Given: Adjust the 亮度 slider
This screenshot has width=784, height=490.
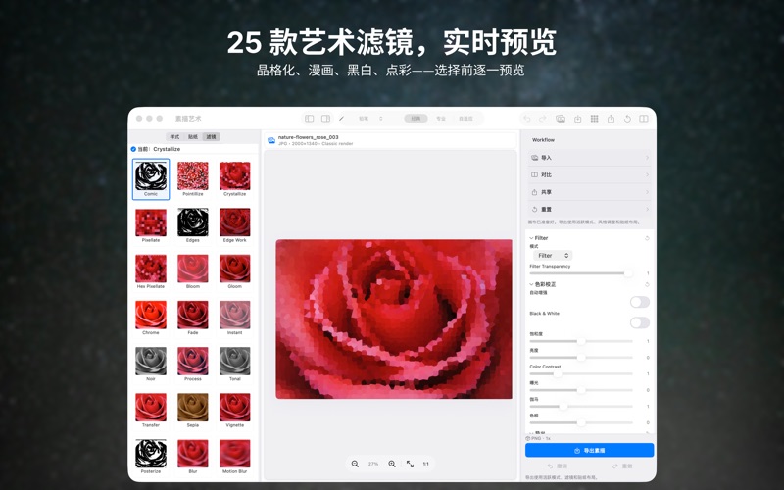Looking at the screenshot, I should [581, 358].
